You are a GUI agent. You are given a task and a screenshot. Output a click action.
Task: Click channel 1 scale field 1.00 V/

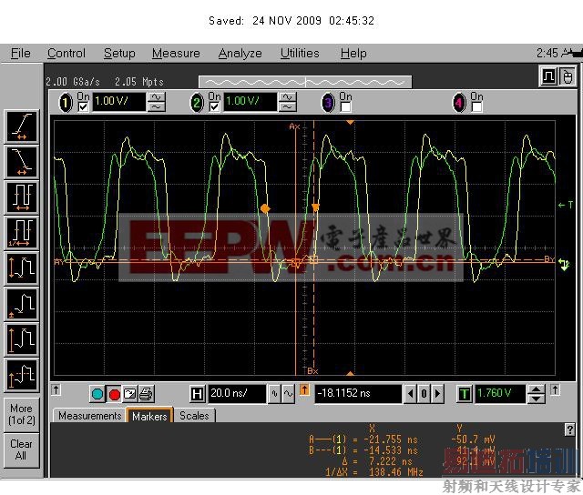point(118,102)
